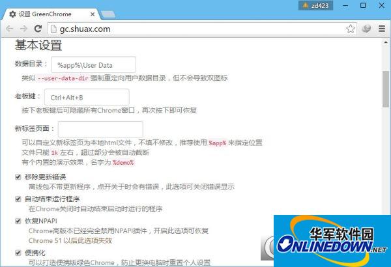Close the GreenChrome settings tab
Image resolution: width=391 pixels, height=267 pixels.
[92, 14]
